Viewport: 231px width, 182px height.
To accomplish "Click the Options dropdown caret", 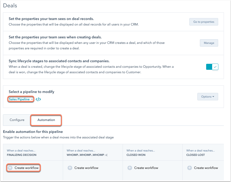I will click(x=213, y=96).
